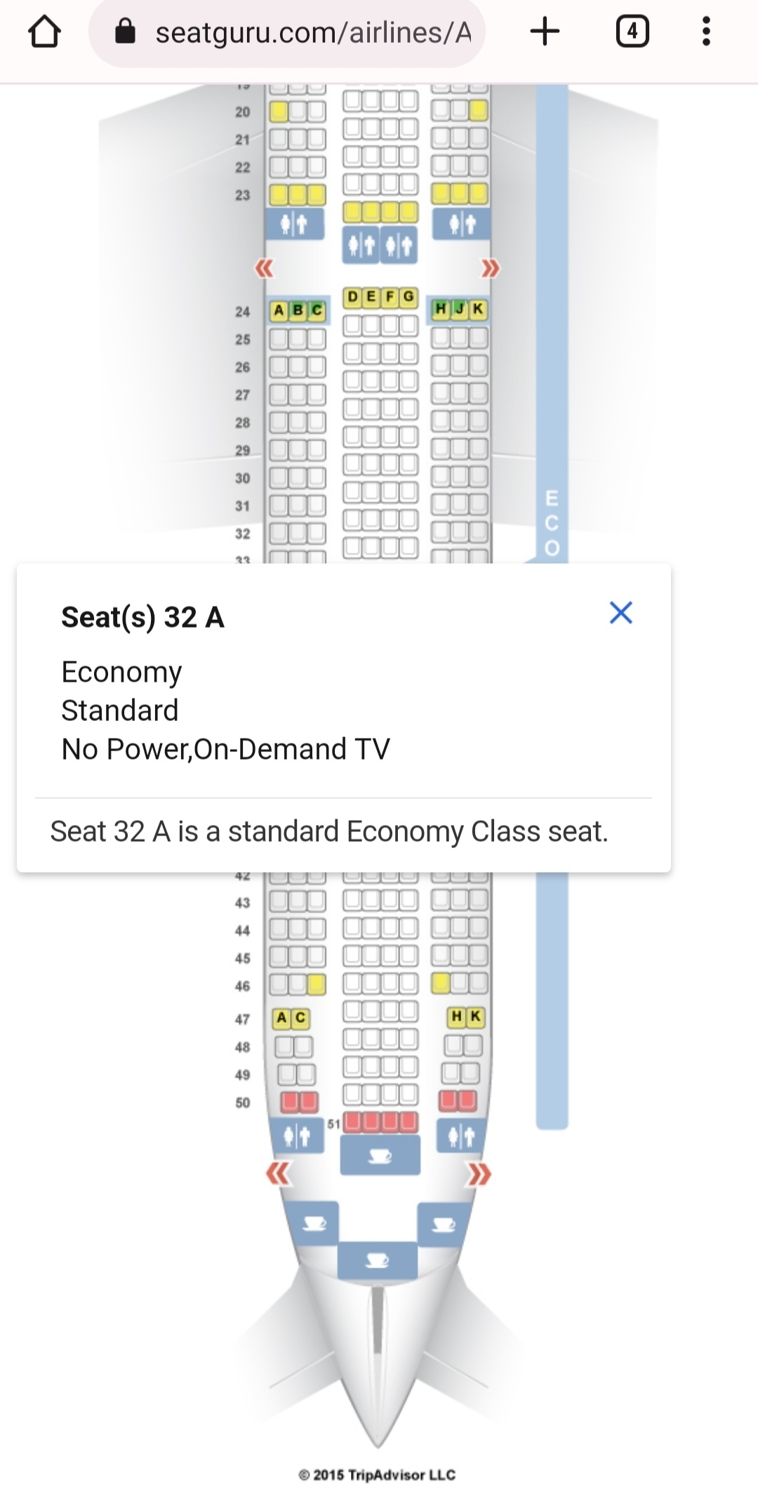Tap the rear left lavatory icon
Screen dimensions: 758x1501
(297, 1135)
